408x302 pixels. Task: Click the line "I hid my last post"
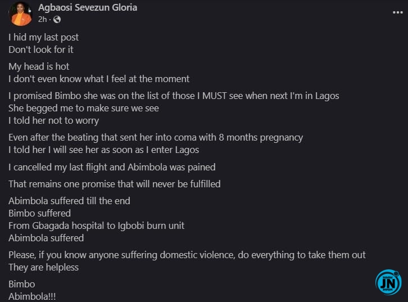pos(43,37)
